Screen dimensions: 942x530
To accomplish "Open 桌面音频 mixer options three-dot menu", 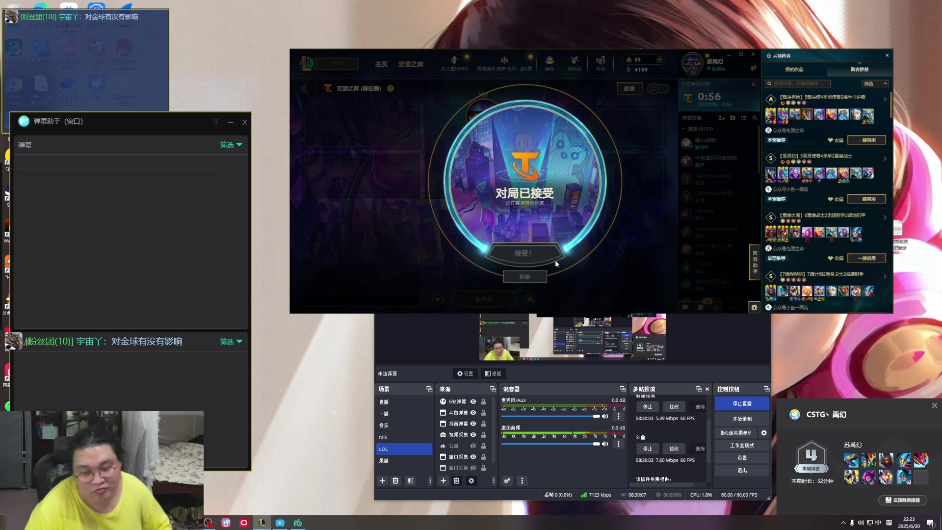I will click(x=618, y=444).
